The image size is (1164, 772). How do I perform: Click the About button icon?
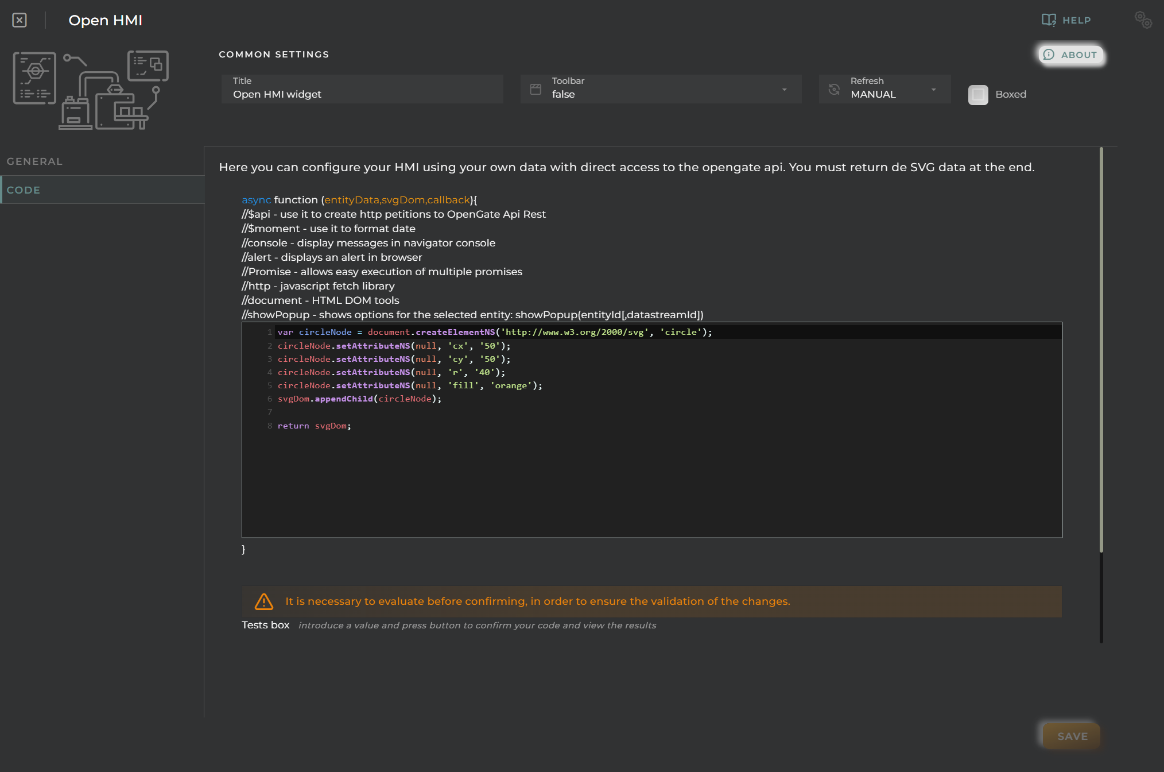point(1049,54)
